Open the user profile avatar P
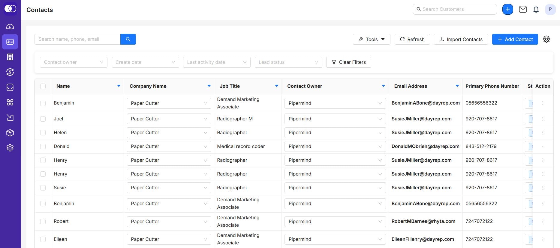Viewport: 560px width, 248px height. point(550,9)
